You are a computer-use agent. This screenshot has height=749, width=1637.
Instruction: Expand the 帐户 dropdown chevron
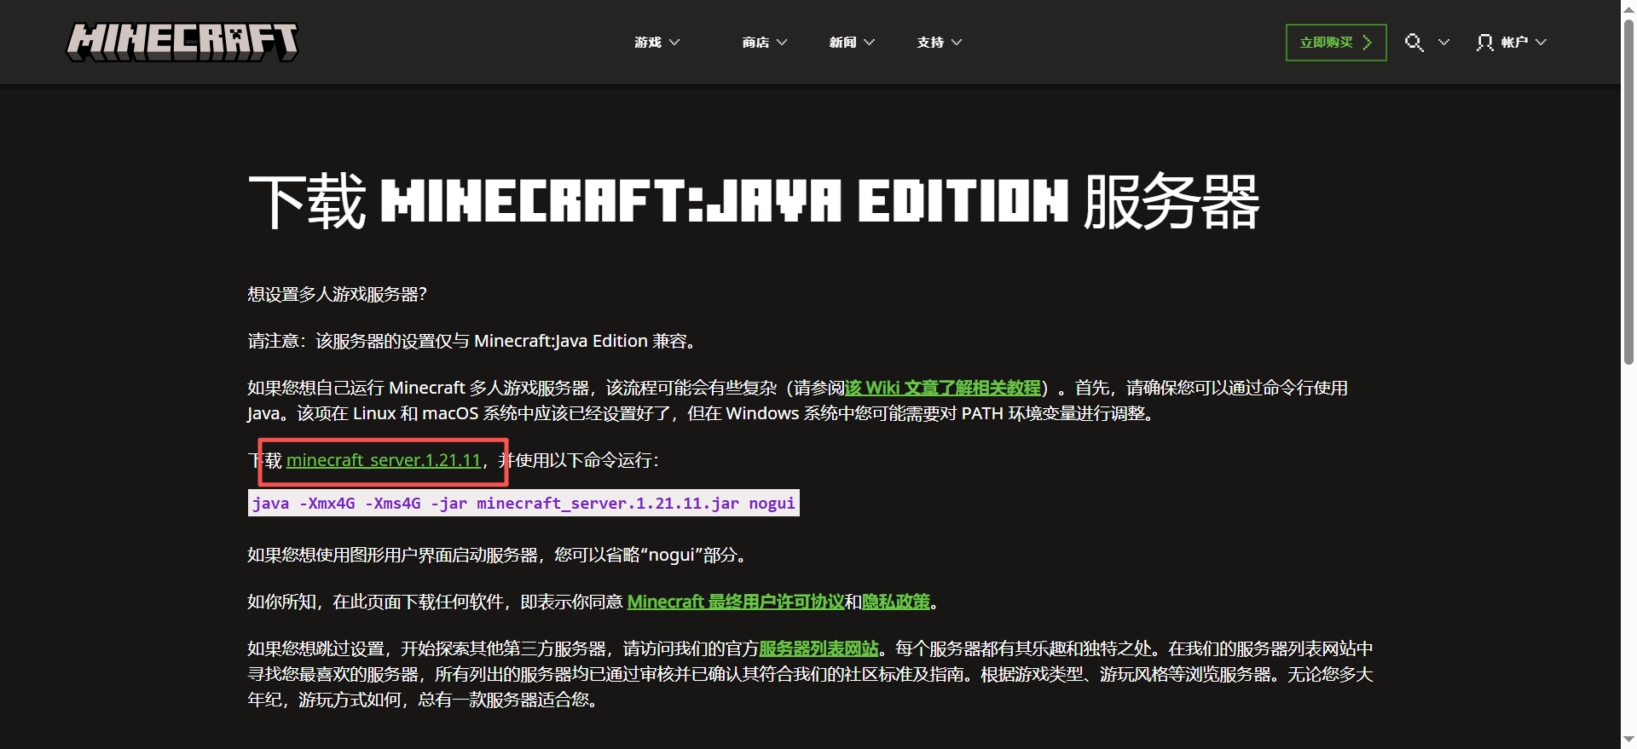pos(1541,42)
